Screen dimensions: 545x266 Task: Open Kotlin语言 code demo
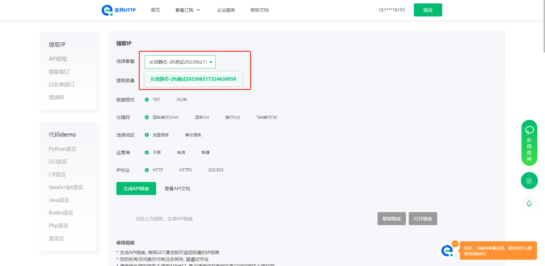61,213
